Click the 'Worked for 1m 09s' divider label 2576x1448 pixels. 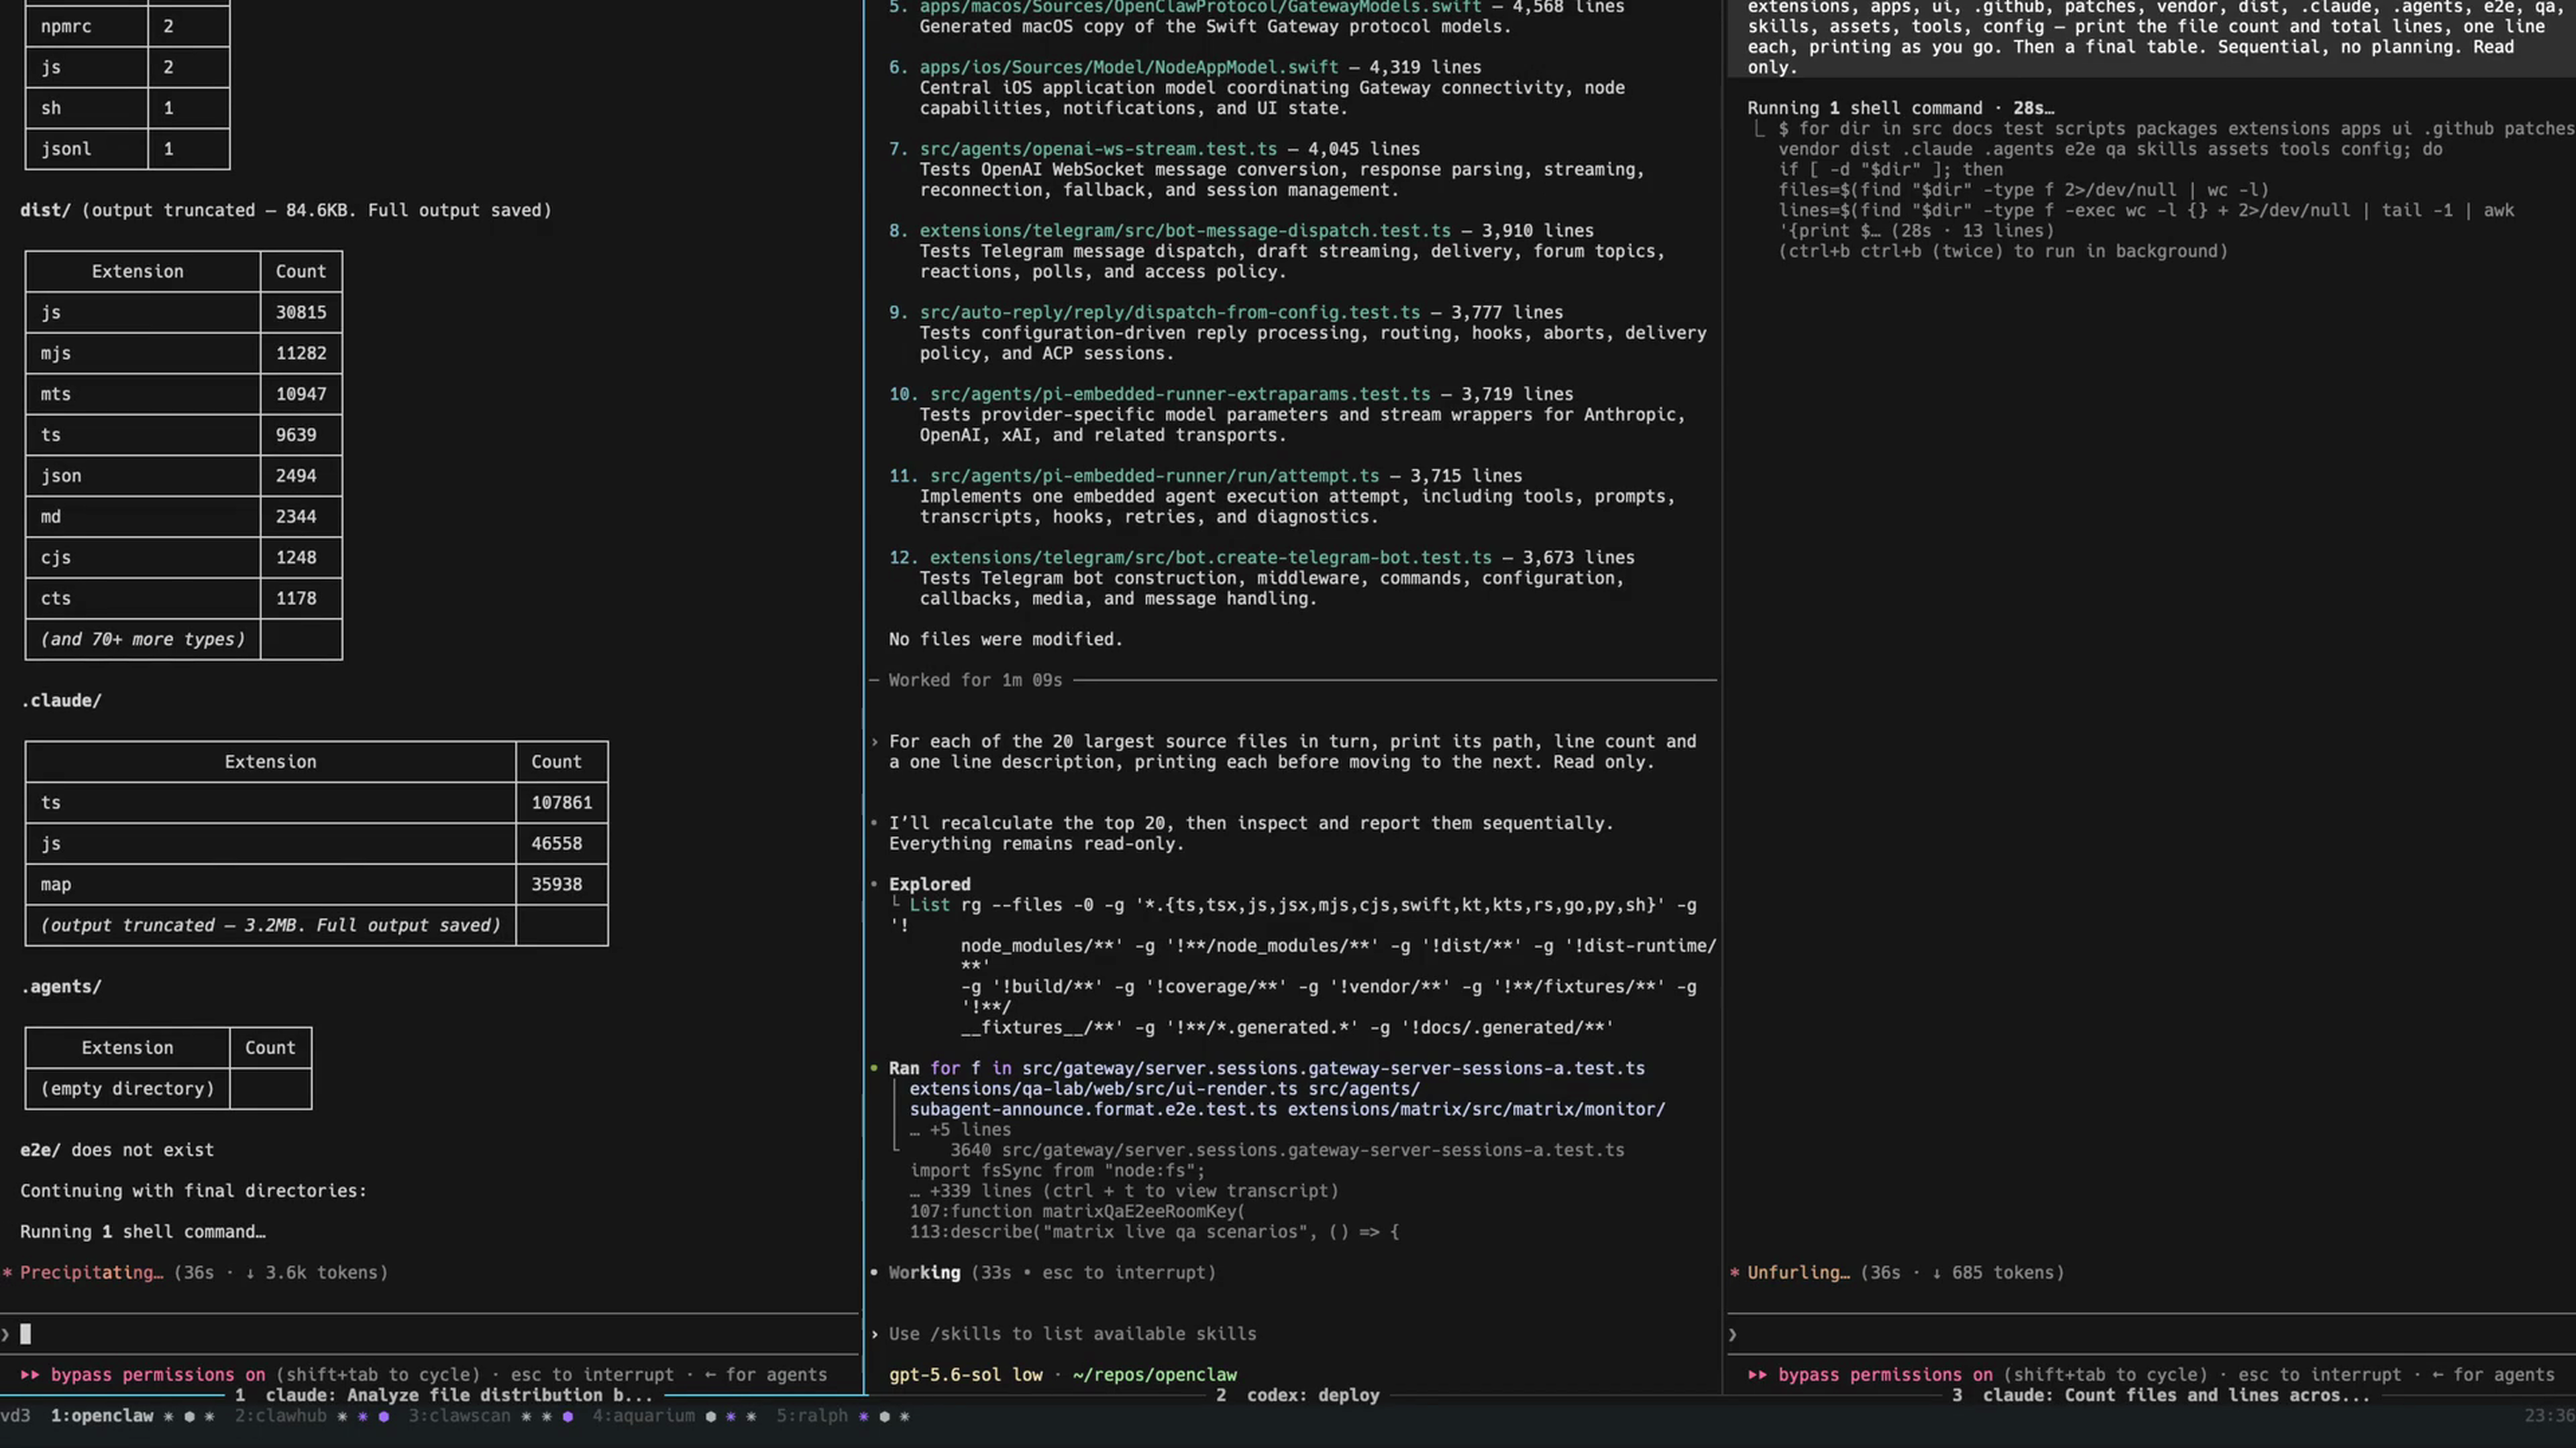[x=975, y=680]
